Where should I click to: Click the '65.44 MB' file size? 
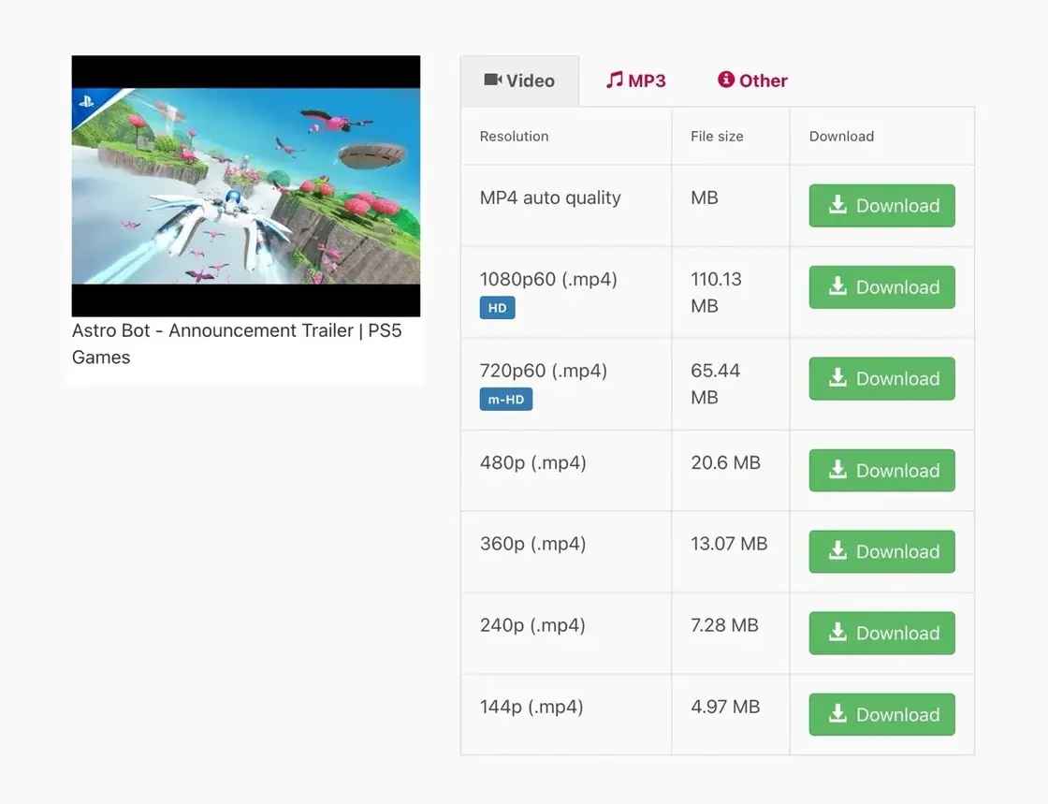click(x=715, y=385)
